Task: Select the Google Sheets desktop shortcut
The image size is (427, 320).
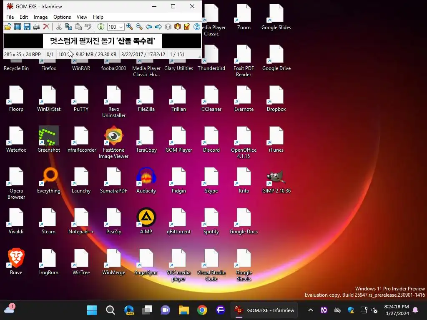Action: pos(244,265)
